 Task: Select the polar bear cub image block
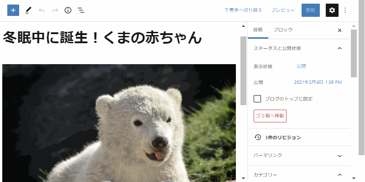(x=119, y=123)
